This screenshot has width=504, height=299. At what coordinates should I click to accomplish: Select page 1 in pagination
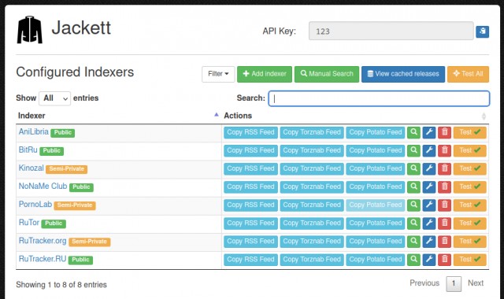click(x=454, y=283)
